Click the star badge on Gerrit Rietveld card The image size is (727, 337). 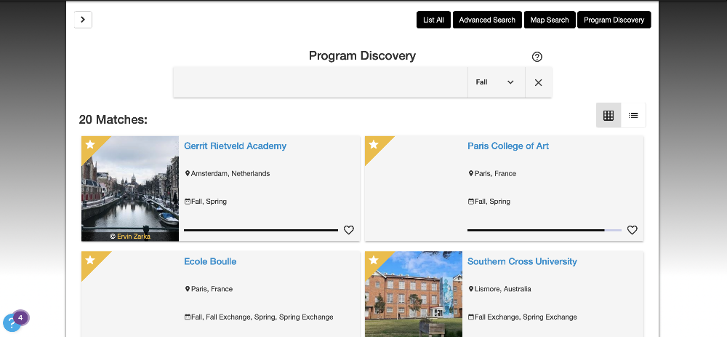(x=90, y=145)
